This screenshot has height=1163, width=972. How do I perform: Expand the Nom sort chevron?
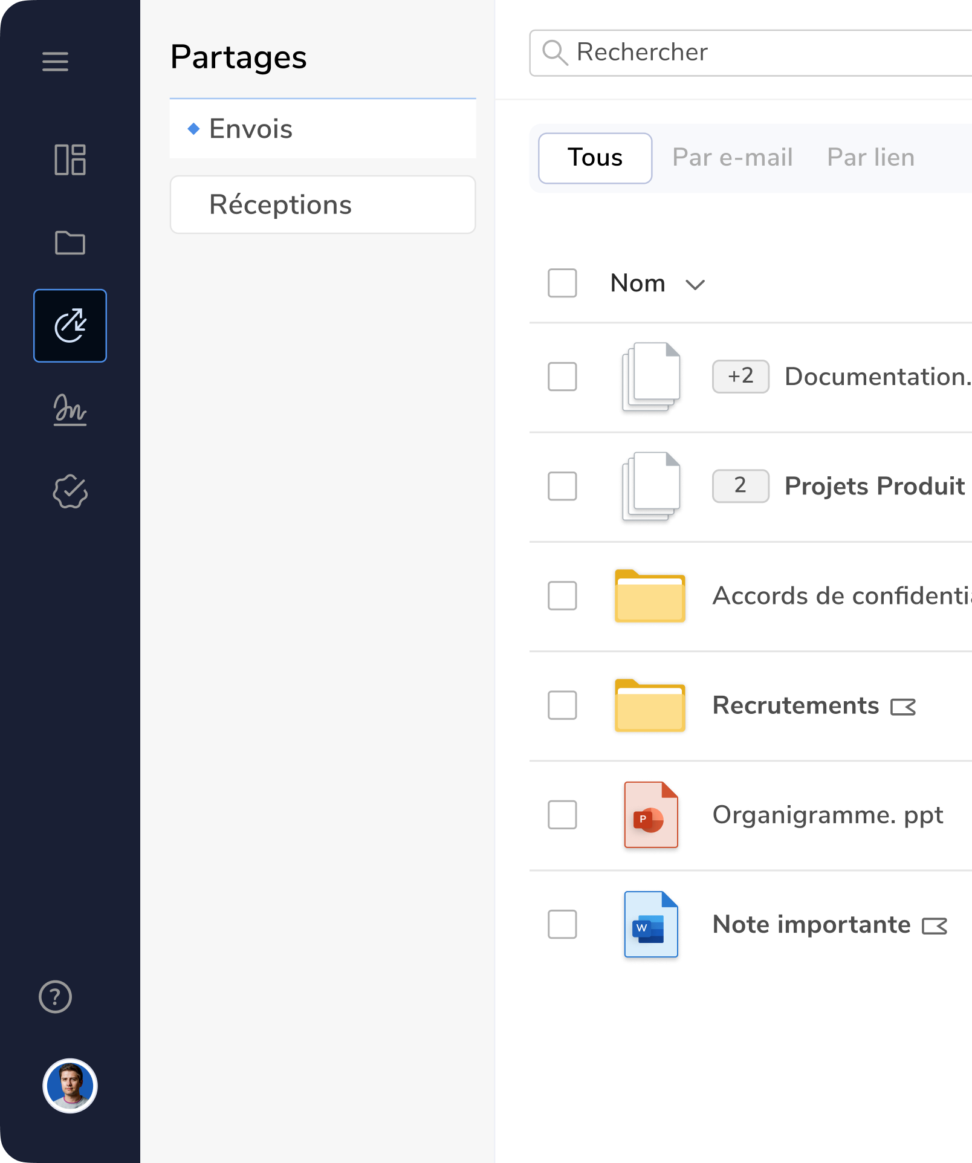point(695,285)
